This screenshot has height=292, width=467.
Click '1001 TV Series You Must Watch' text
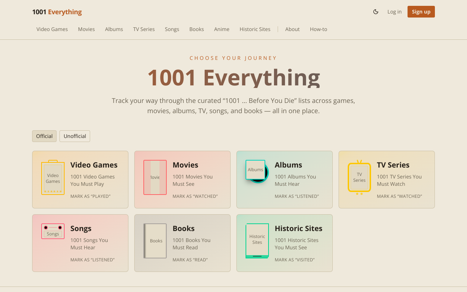[x=399, y=180]
